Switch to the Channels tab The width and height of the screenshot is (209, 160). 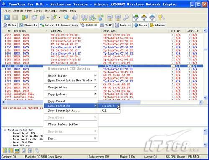(28, 25)
